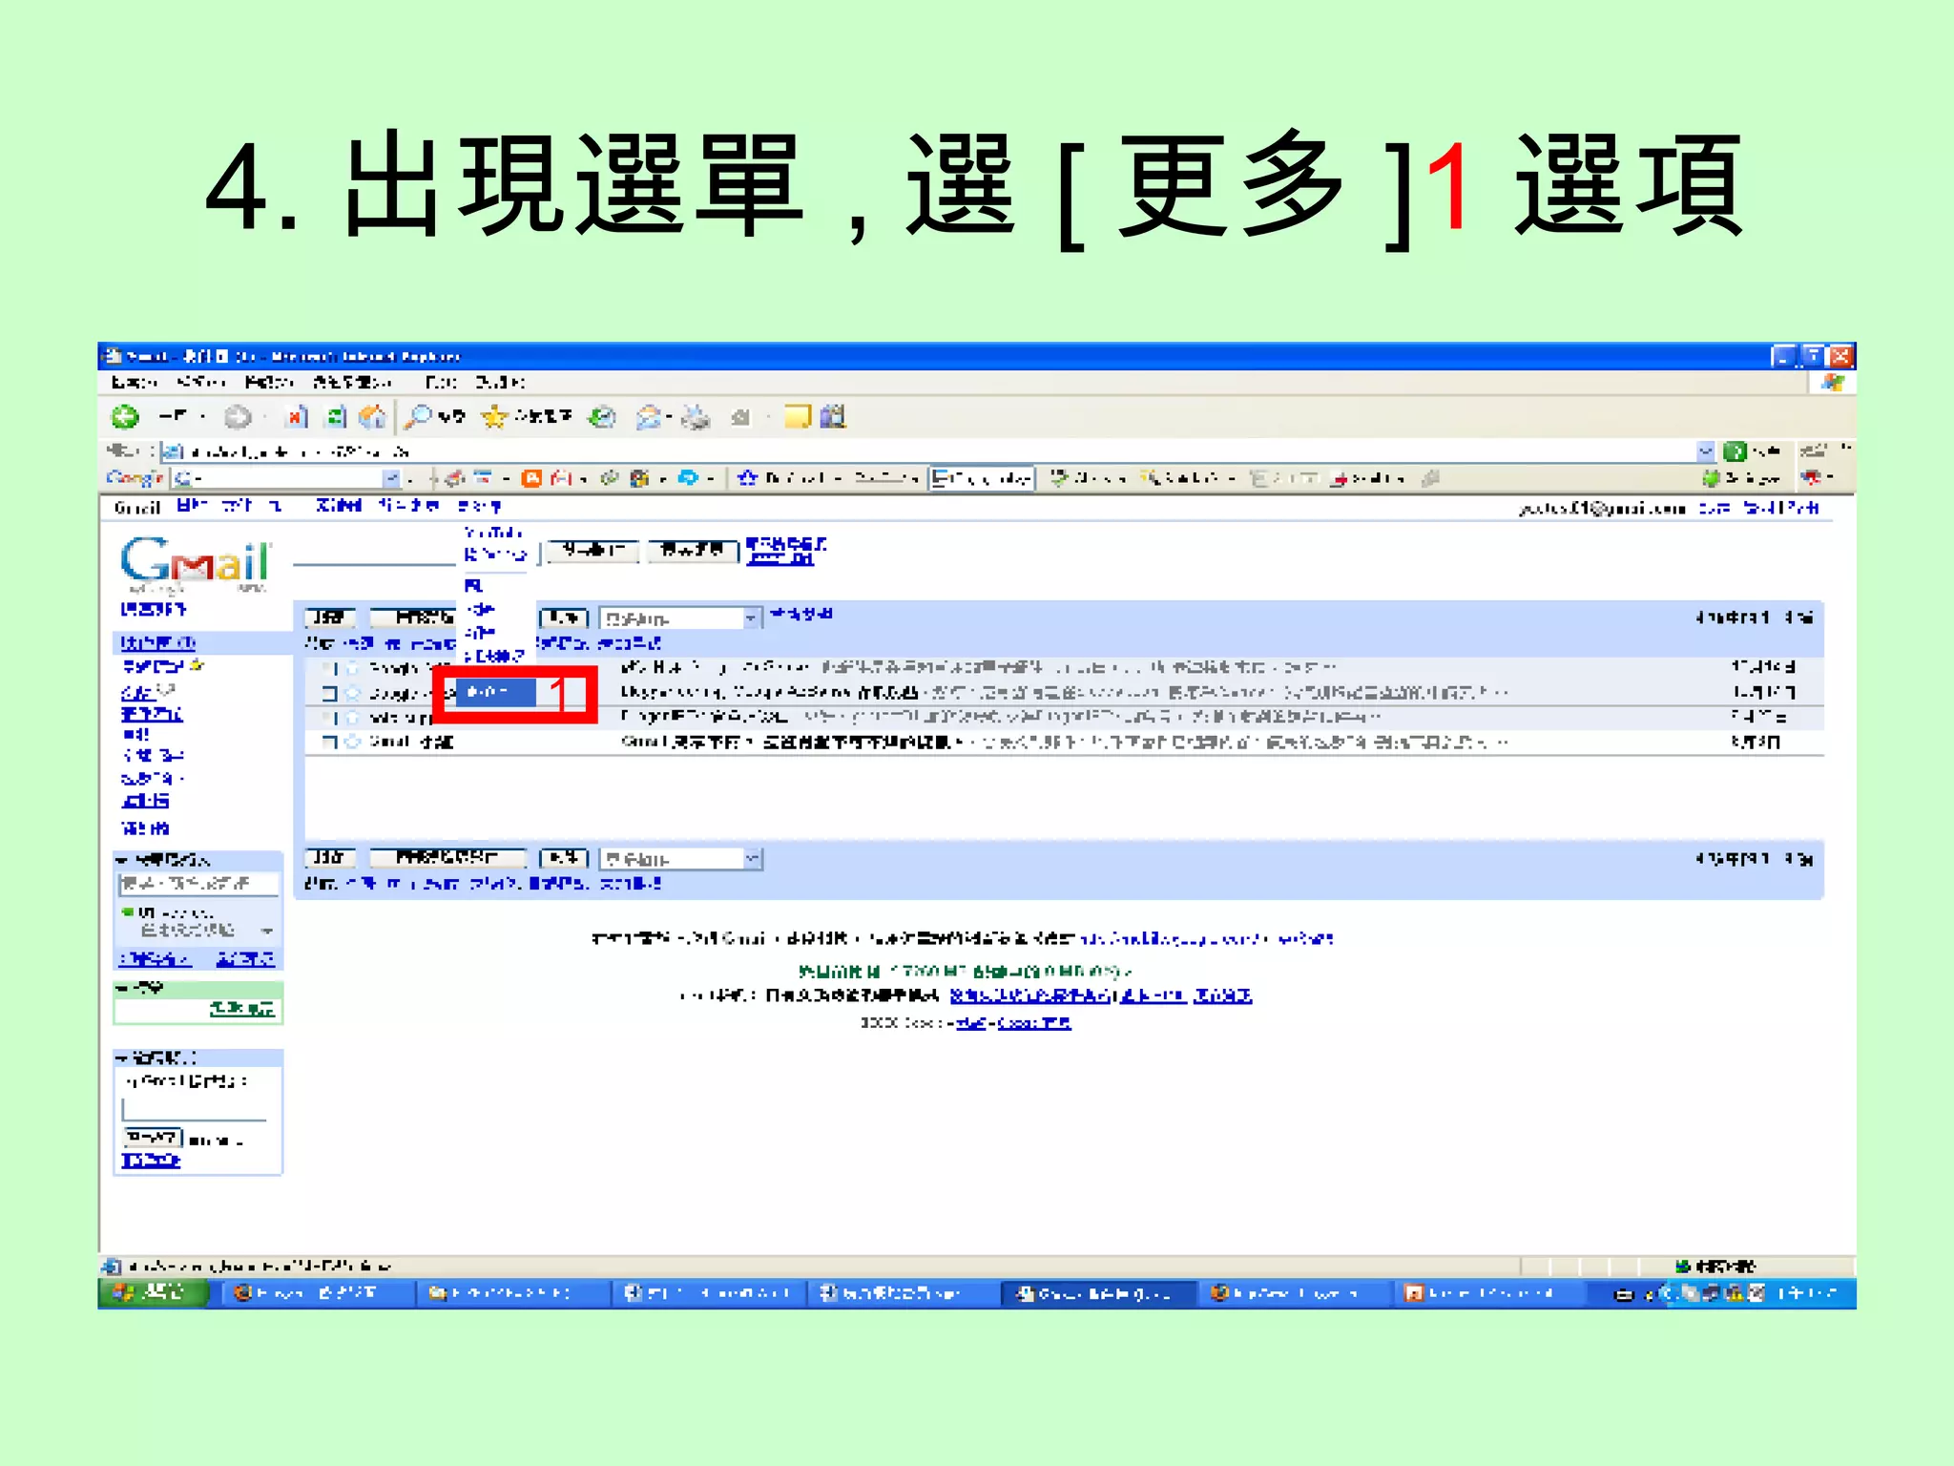Click the History clock toolbar icon
Screen dimensions: 1954x1466
click(602, 417)
